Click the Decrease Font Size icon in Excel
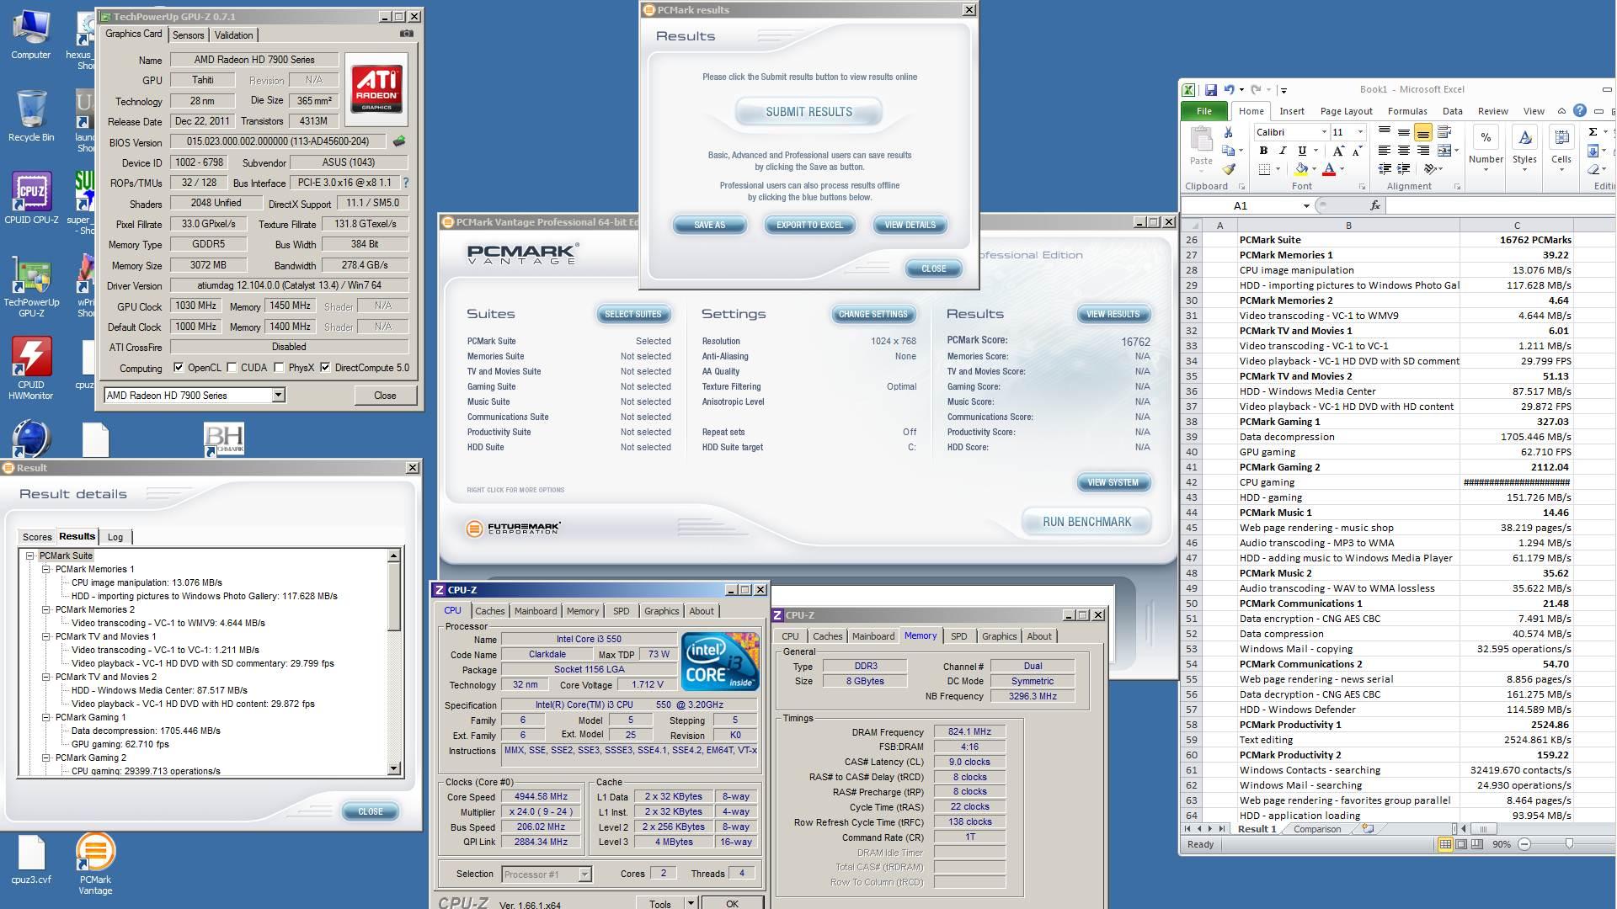Viewport: 1617px width, 909px height. pyautogui.click(x=1357, y=151)
